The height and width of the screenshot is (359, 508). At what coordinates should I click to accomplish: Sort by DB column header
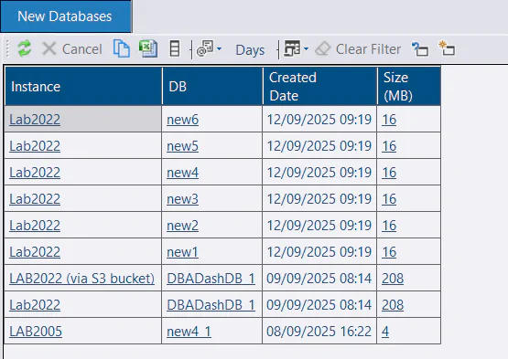[212, 87]
